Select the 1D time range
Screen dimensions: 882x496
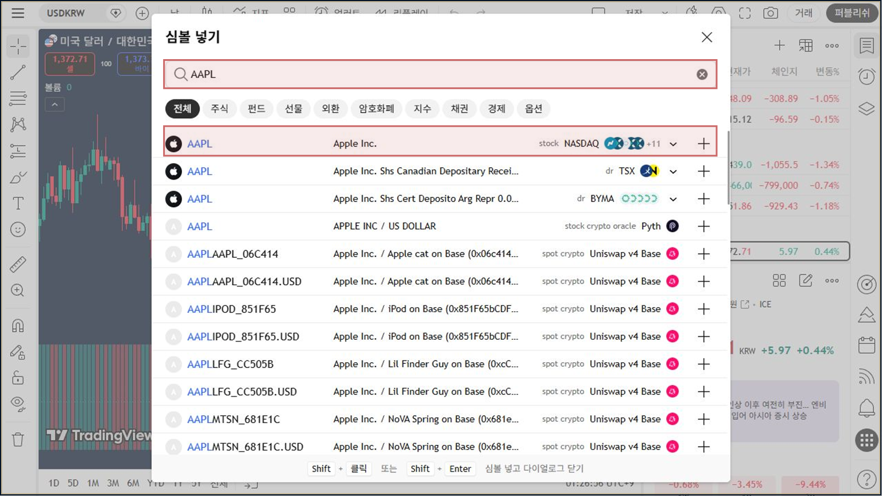click(x=53, y=483)
